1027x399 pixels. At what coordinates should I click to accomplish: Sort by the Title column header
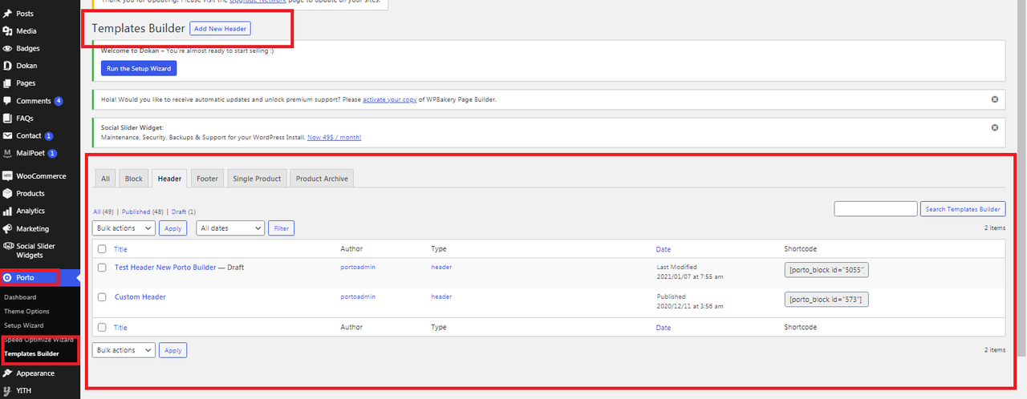point(120,249)
